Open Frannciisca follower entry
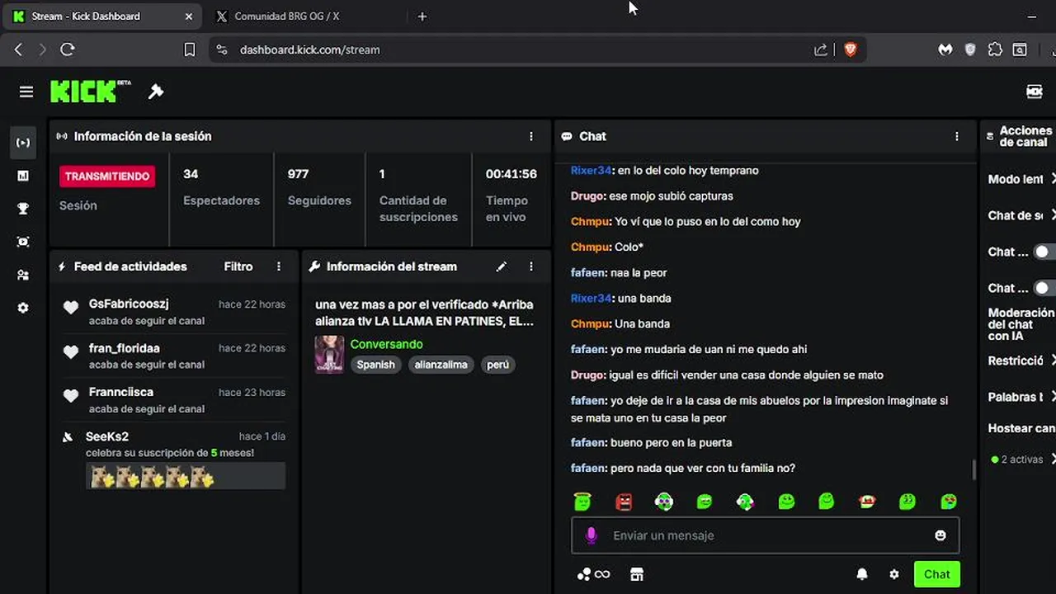Image resolution: width=1056 pixels, height=594 pixels. [174, 400]
